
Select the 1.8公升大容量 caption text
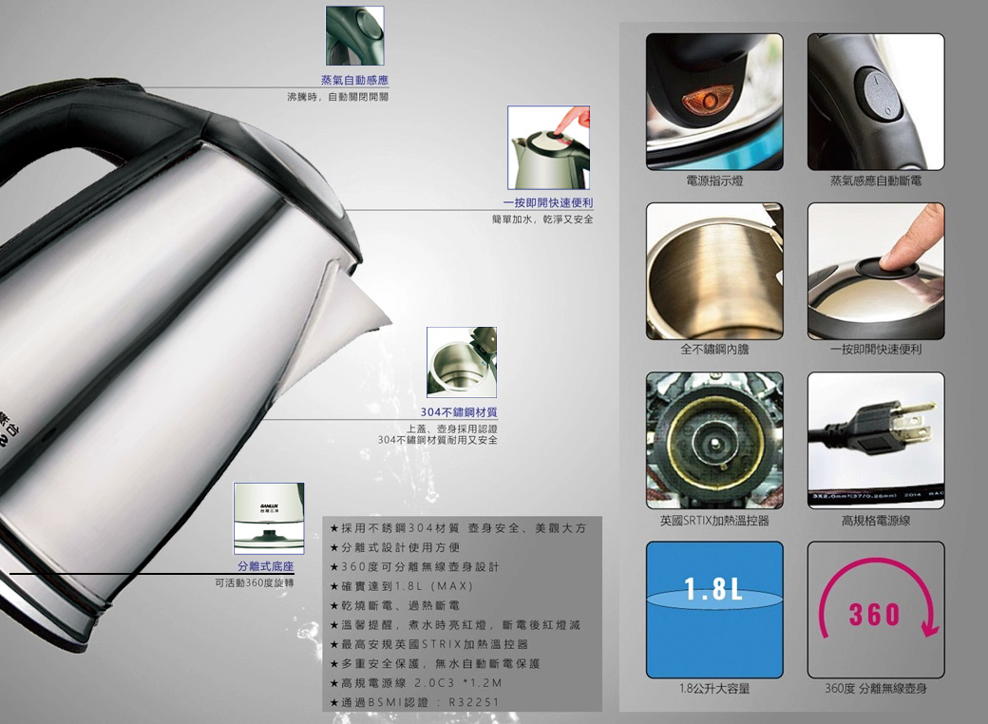pyautogui.click(x=714, y=689)
